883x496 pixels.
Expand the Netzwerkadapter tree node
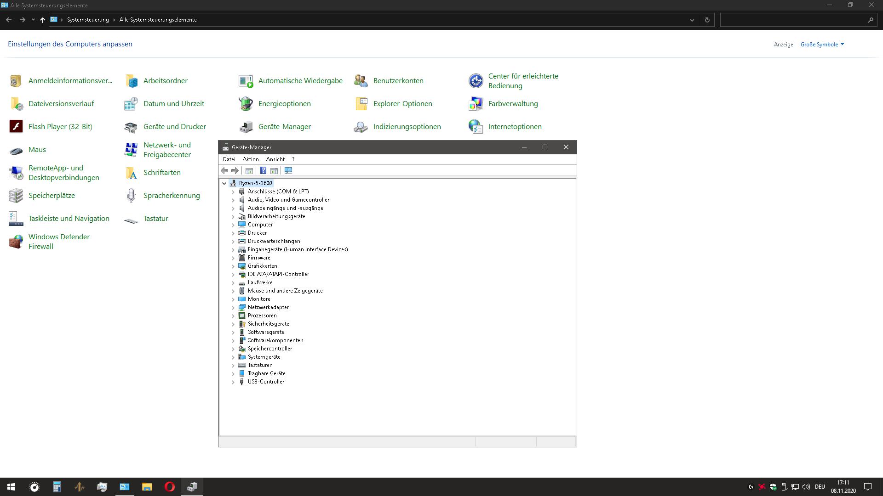click(x=233, y=308)
